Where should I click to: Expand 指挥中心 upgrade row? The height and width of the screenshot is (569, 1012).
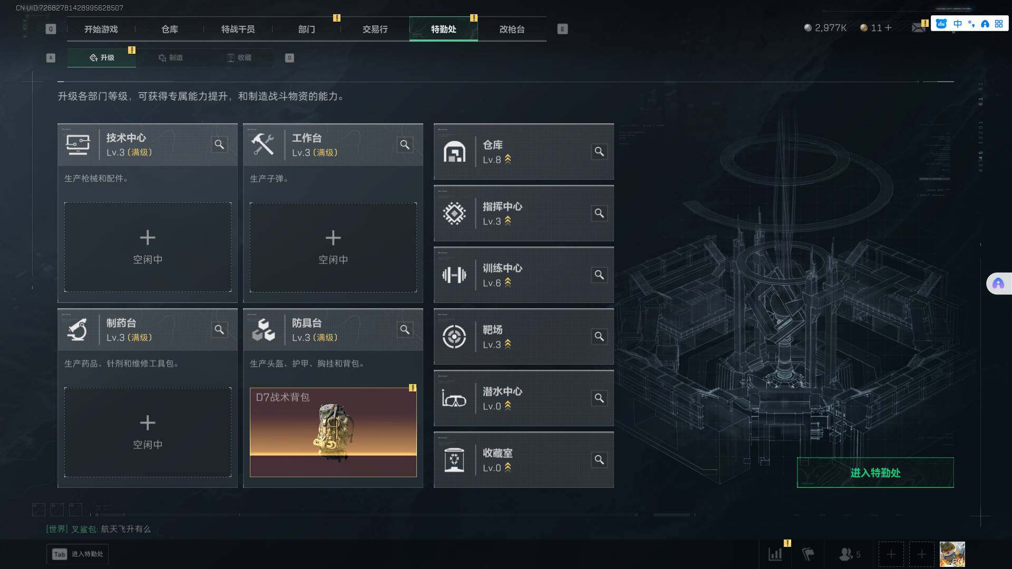(524, 213)
